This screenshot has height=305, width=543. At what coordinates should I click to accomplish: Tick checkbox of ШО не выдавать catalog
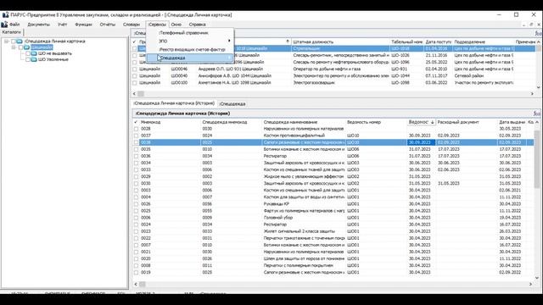click(x=28, y=53)
